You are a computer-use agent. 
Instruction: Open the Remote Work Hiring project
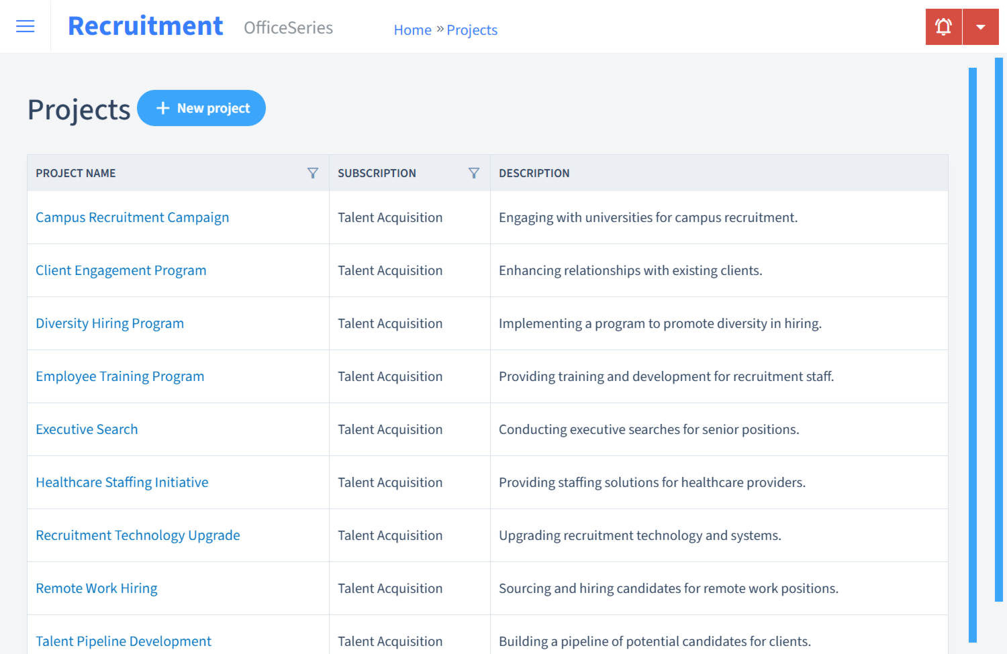pos(96,588)
